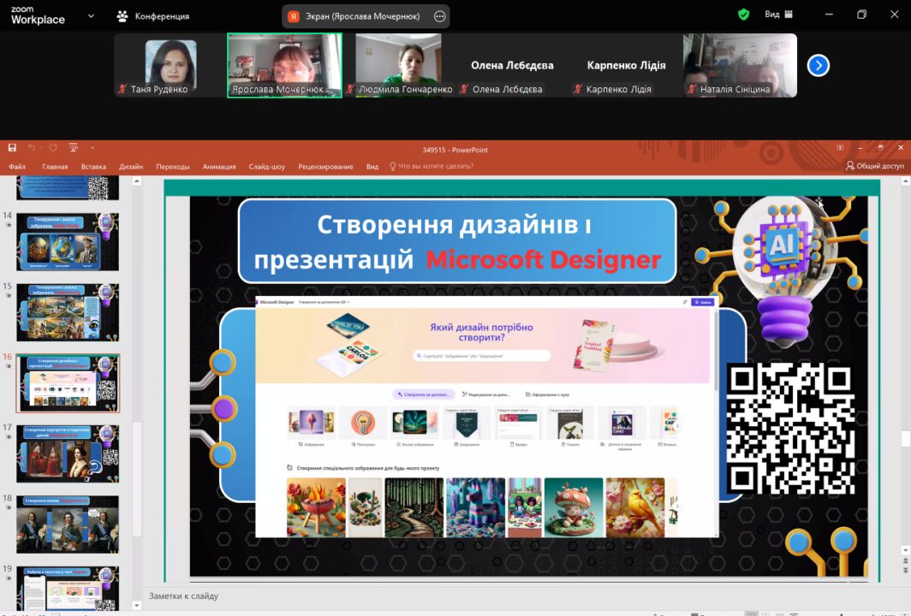911x616 pixels.
Task: Select the Карпенко Лідія participant tile
Action: (x=626, y=65)
